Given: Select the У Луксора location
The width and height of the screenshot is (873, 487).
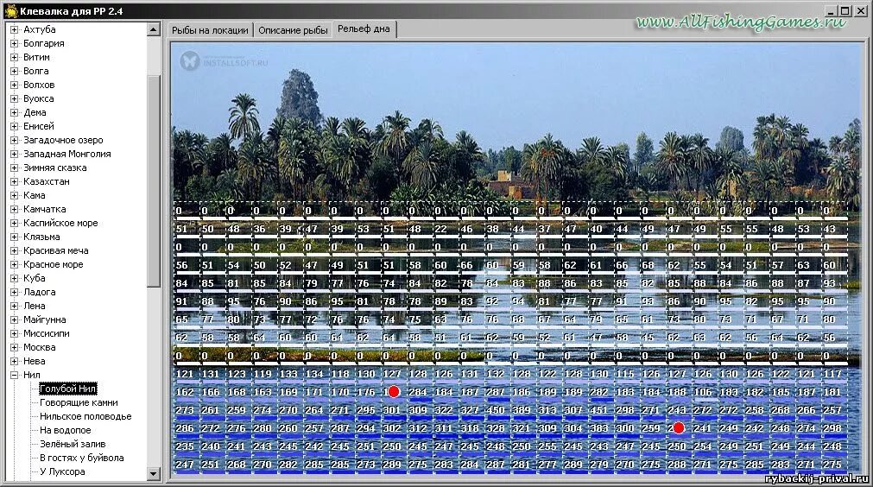Looking at the screenshot, I should 62,472.
